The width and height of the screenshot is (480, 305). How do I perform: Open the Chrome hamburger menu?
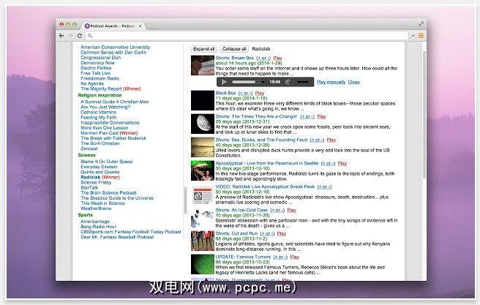[x=421, y=36]
